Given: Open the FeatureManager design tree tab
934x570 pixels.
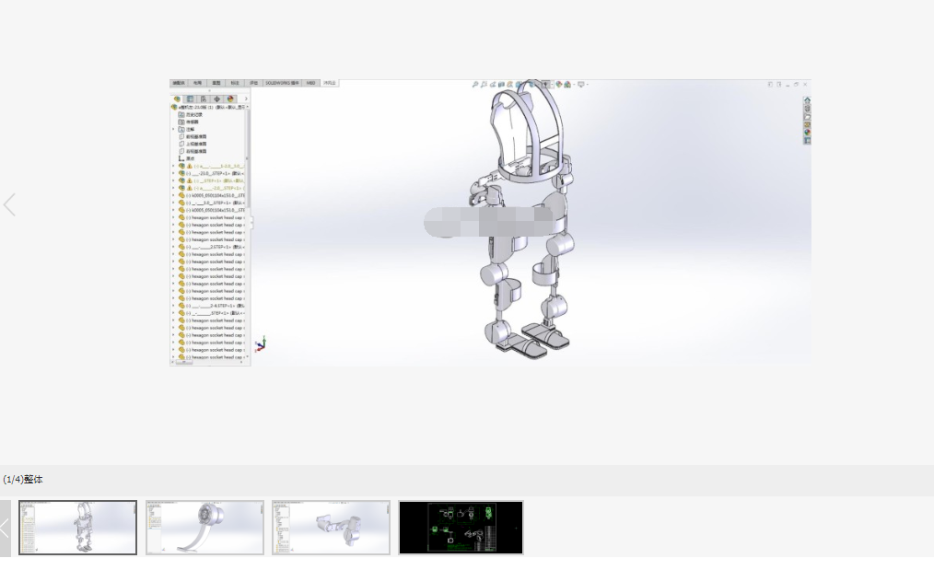Looking at the screenshot, I should coord(177,99).
